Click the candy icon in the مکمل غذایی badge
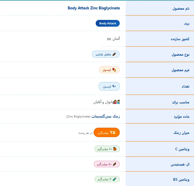This screenshot has height=186, width=194. (114, 54)
